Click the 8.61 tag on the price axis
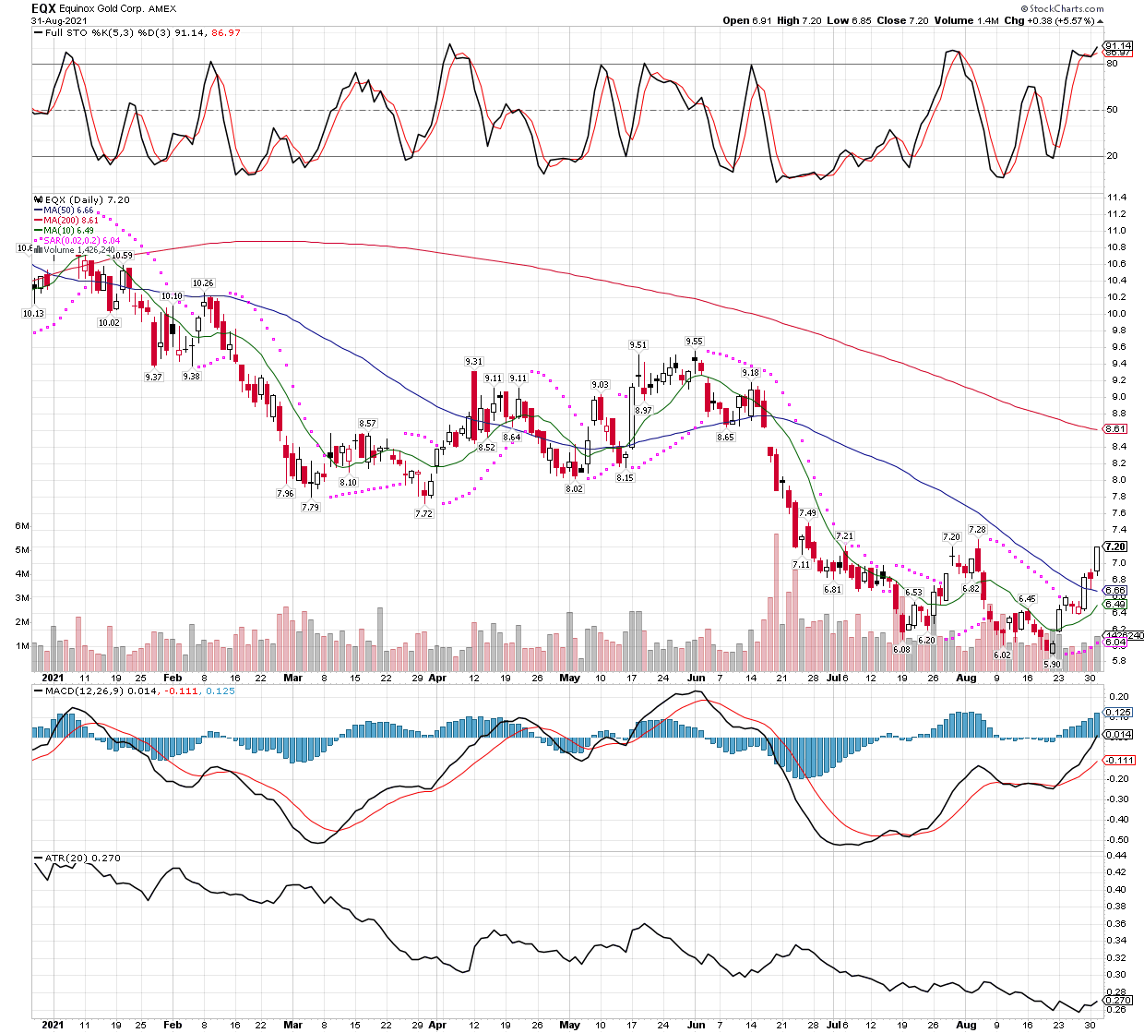 pos(1115,428)
